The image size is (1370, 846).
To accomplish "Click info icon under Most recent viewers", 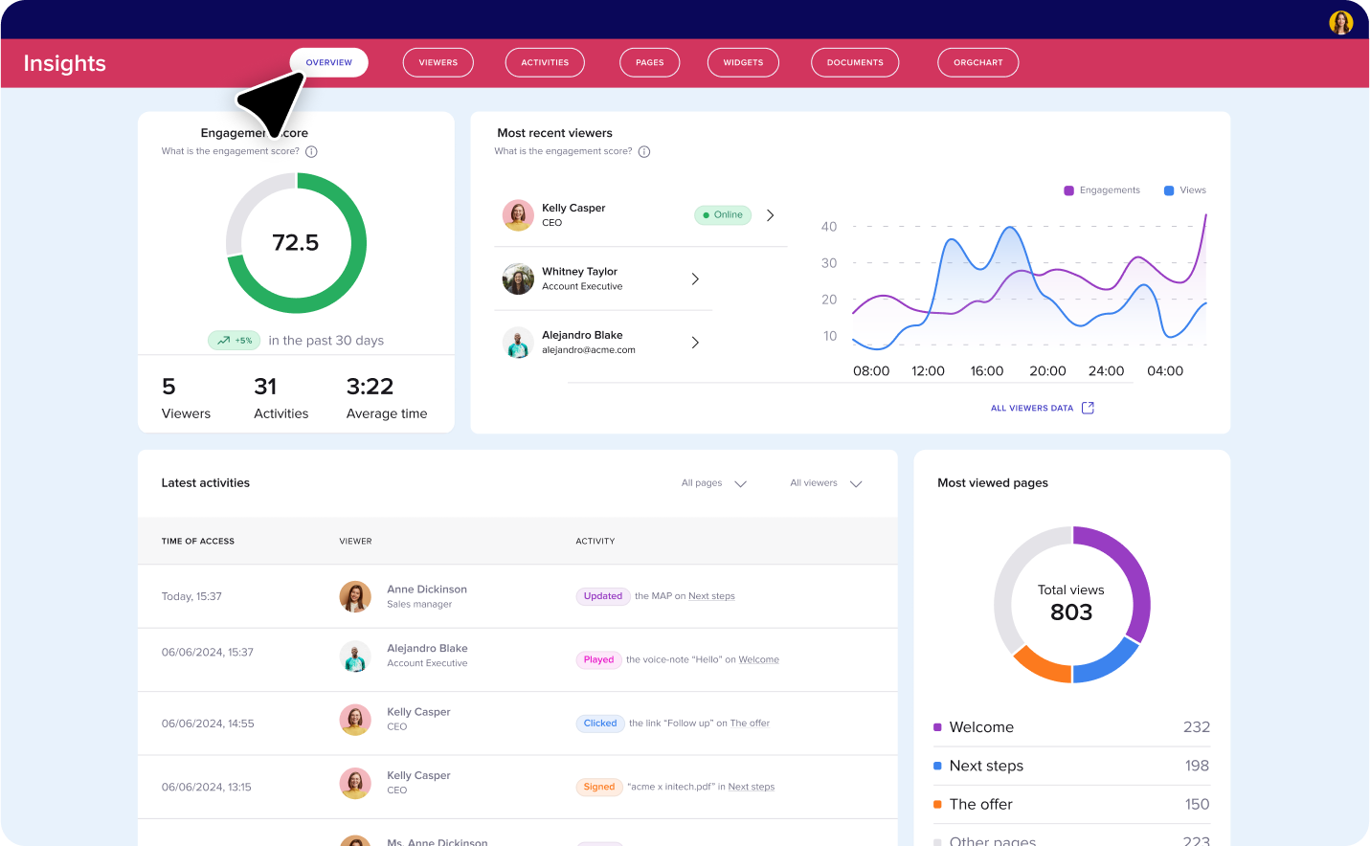I will [x=644, y=151].
